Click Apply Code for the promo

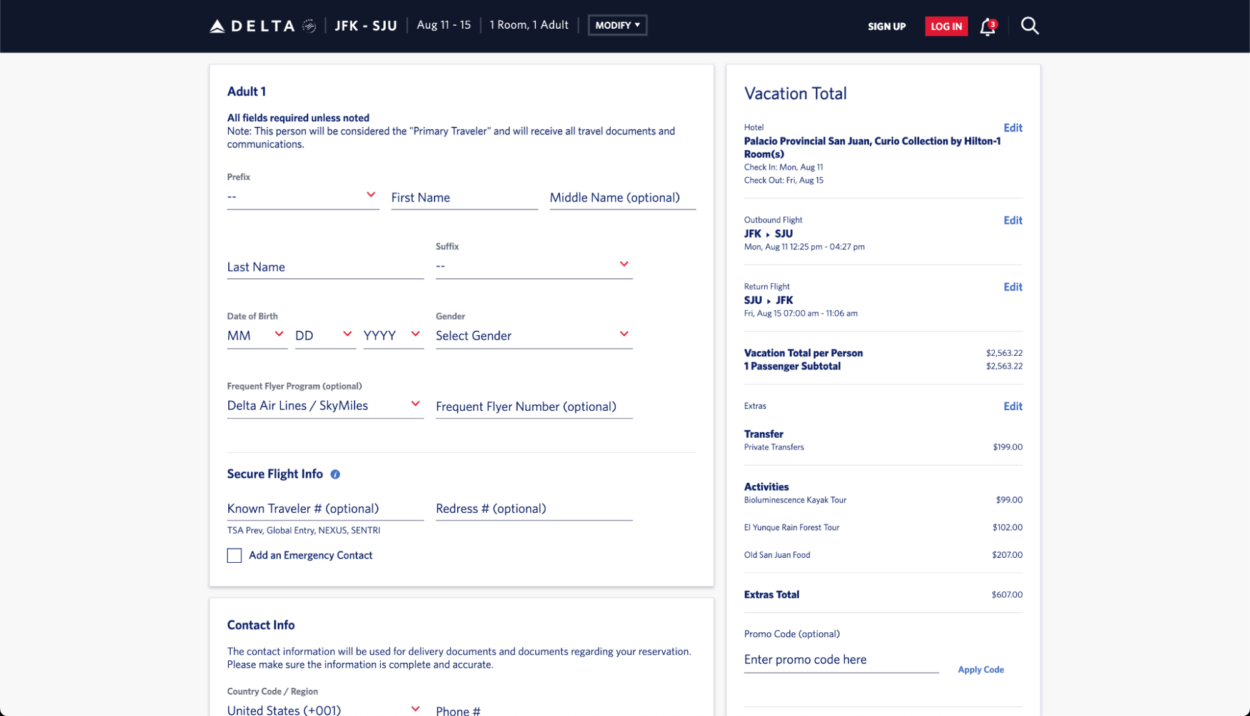coord(980,669)
